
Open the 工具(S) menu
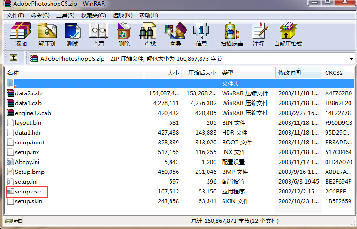pyautogui.click(x=65, y=15)
